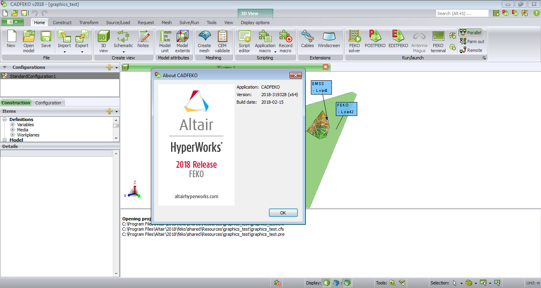Toggle Remote run option
541x288 pixels.
click(x=471, y=50)
